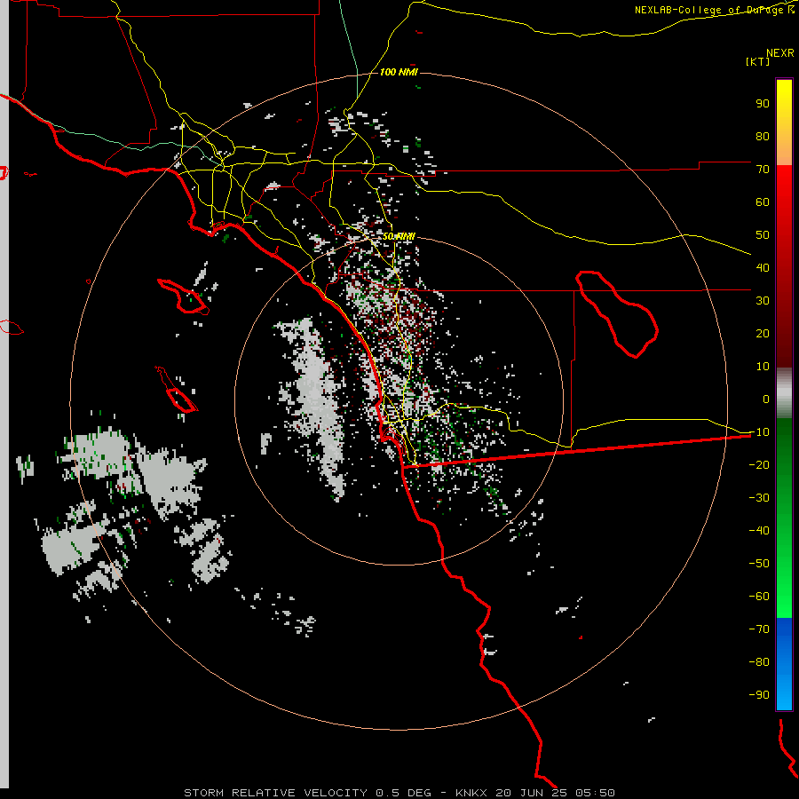
Task: Pick the blue bottom segment of color bar
Action: [x=784, y=664]
